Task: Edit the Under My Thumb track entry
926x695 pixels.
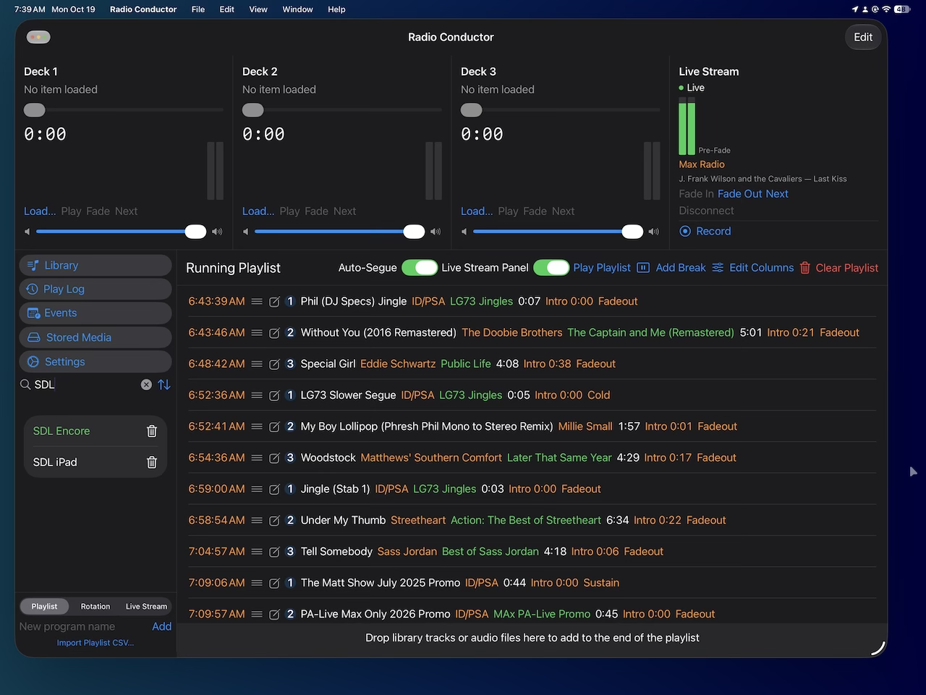Action: coord(274,521)
